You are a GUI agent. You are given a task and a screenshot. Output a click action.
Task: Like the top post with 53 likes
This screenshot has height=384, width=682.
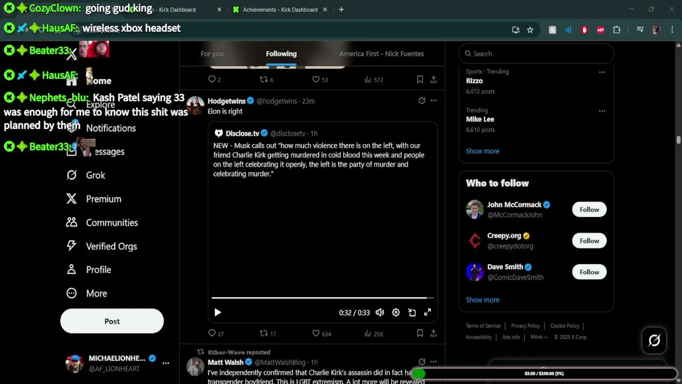click(x=320, y=79)
